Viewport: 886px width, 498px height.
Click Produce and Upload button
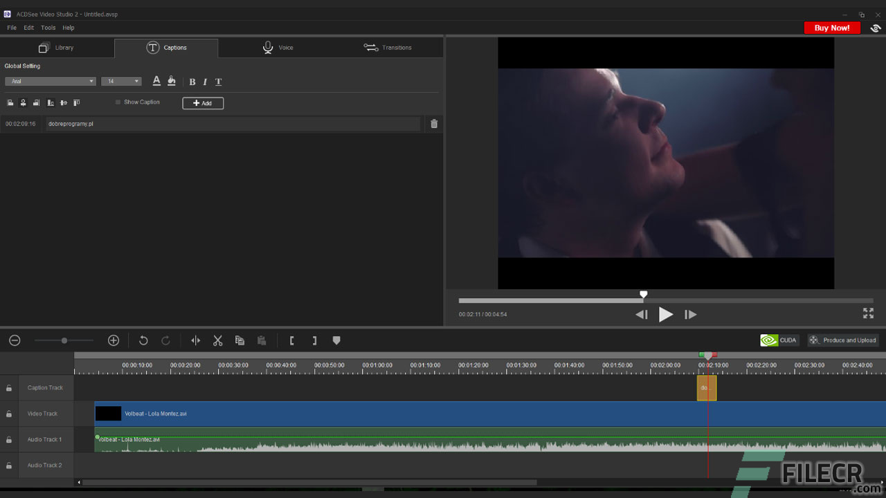tap(843, 340)
